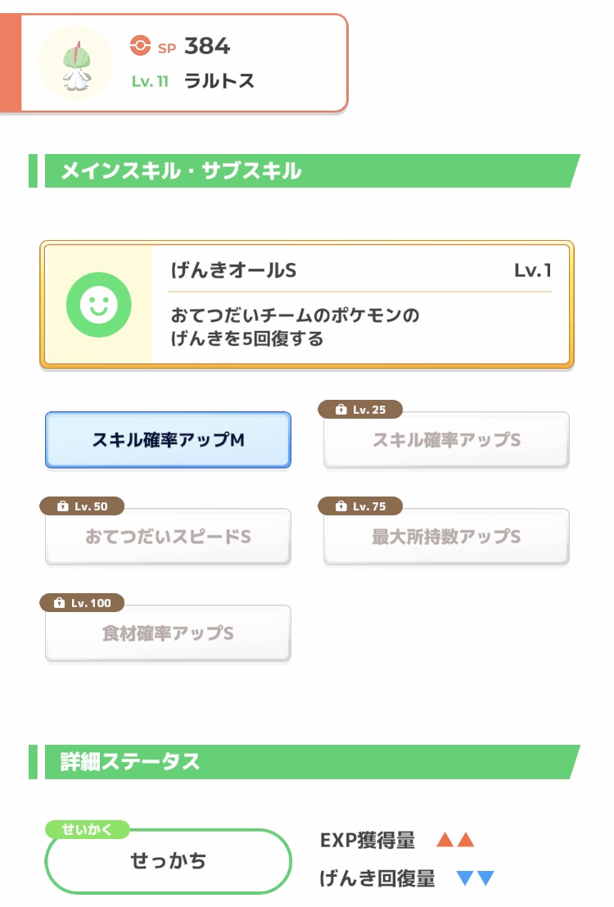
Task: Click the Lv. 100 lock badge
Action: pos(81,603)
